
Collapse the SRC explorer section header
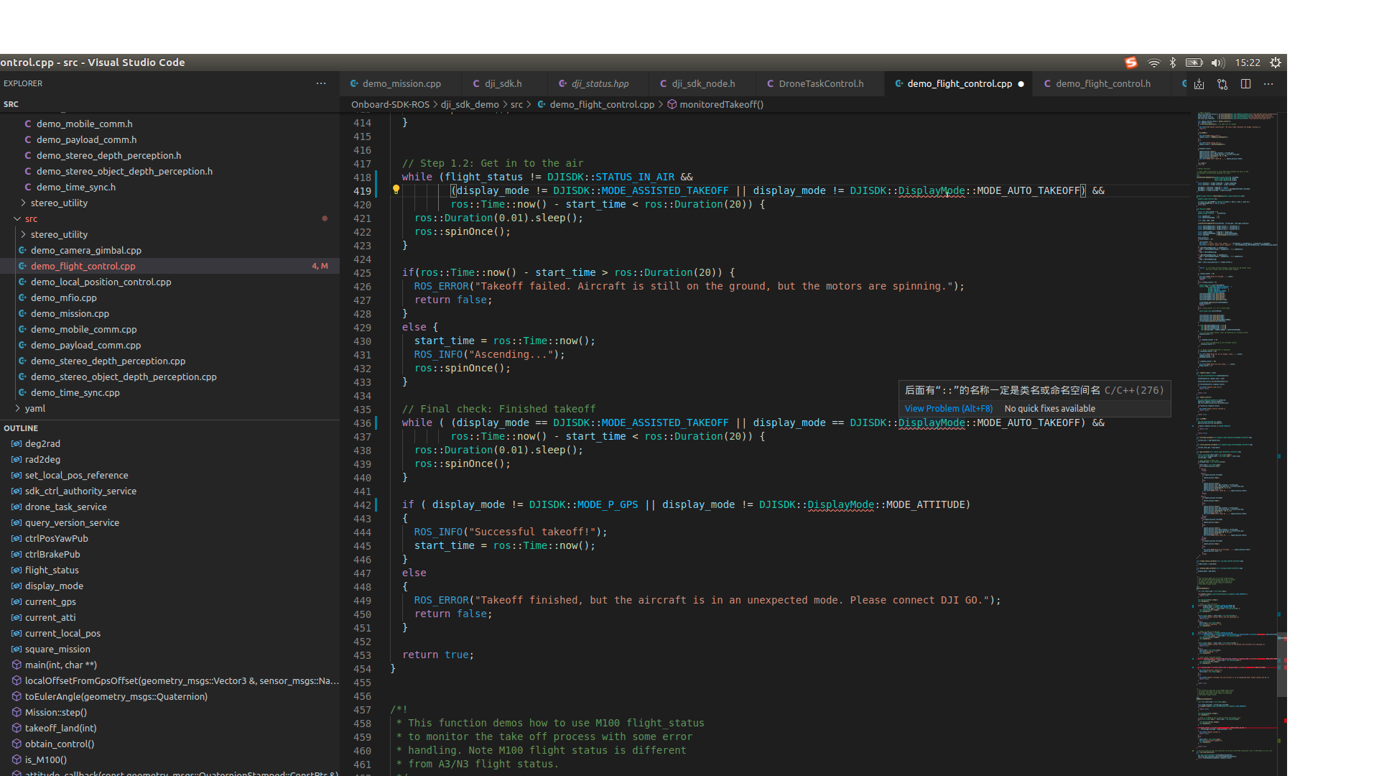[x=170, y=104]
